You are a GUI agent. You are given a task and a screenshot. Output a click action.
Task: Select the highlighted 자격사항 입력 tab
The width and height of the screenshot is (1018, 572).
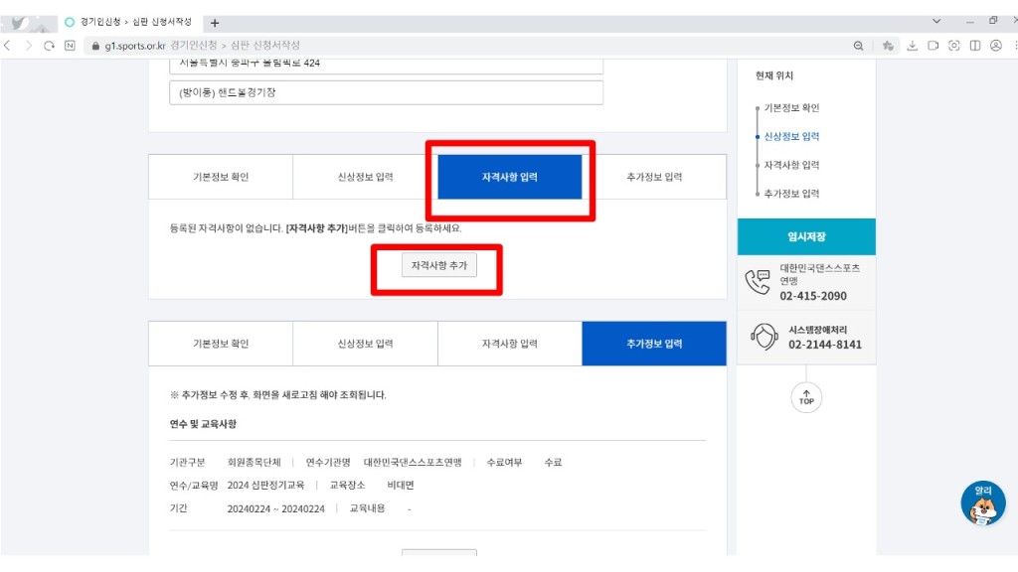pyautogui.click(x=510, y=177)
